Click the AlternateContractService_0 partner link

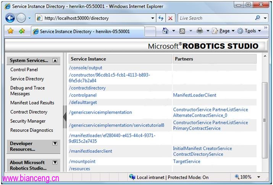[x=200, y=115]
